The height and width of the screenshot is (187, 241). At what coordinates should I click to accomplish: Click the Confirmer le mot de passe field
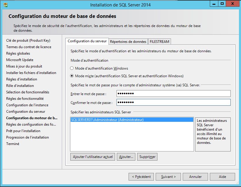click(174, 102)
